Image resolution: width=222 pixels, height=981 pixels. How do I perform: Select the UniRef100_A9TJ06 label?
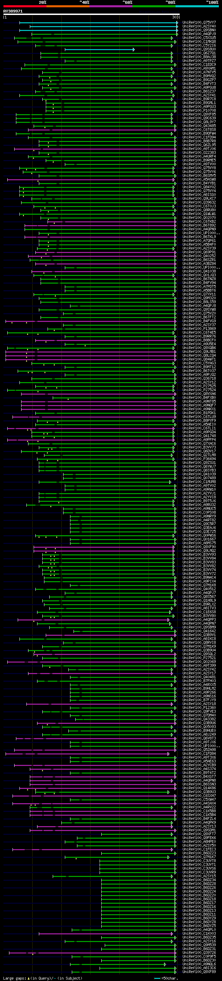(x=199, y=149)
